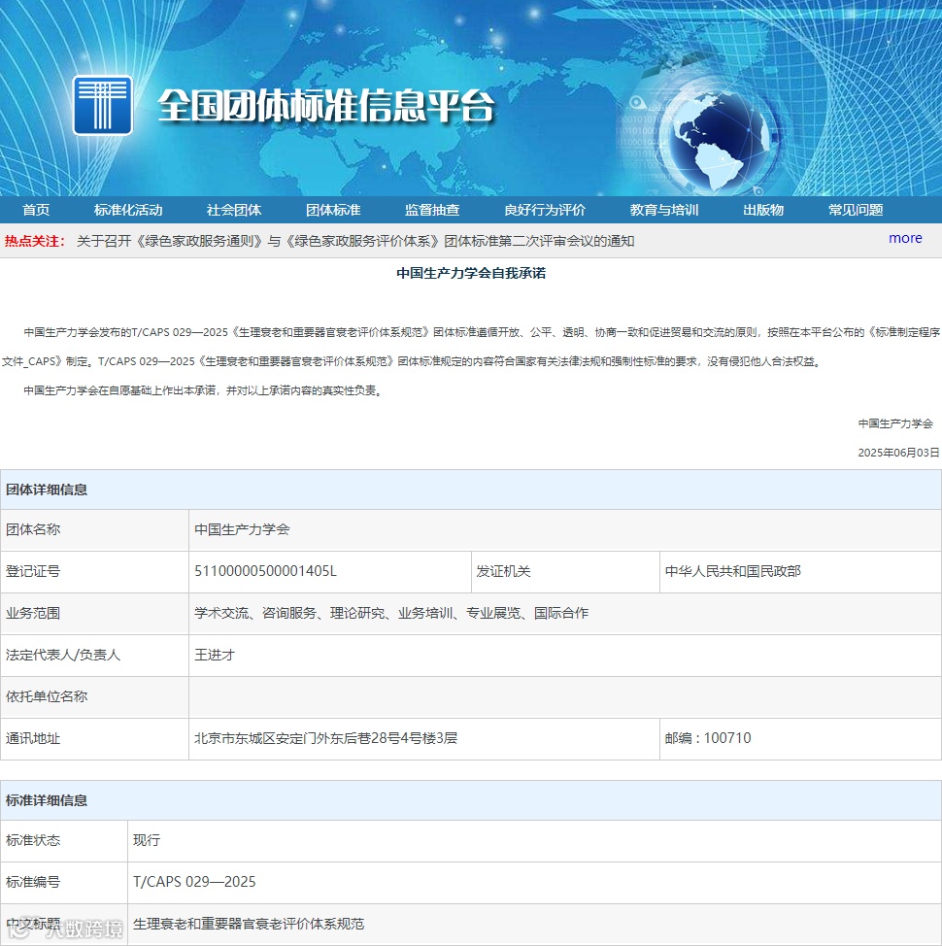Image resolution: width=942 pixels, height=946 pixels.
Task: Click the 业务范围 value starting 学术交流
Action: [391, 613]
